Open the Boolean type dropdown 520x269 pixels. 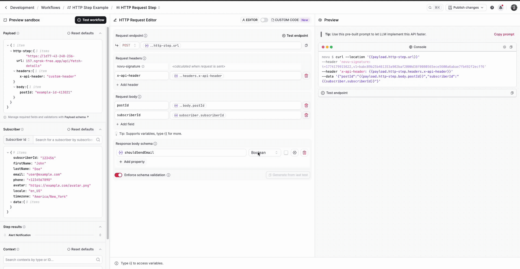(x=265, y=153)
